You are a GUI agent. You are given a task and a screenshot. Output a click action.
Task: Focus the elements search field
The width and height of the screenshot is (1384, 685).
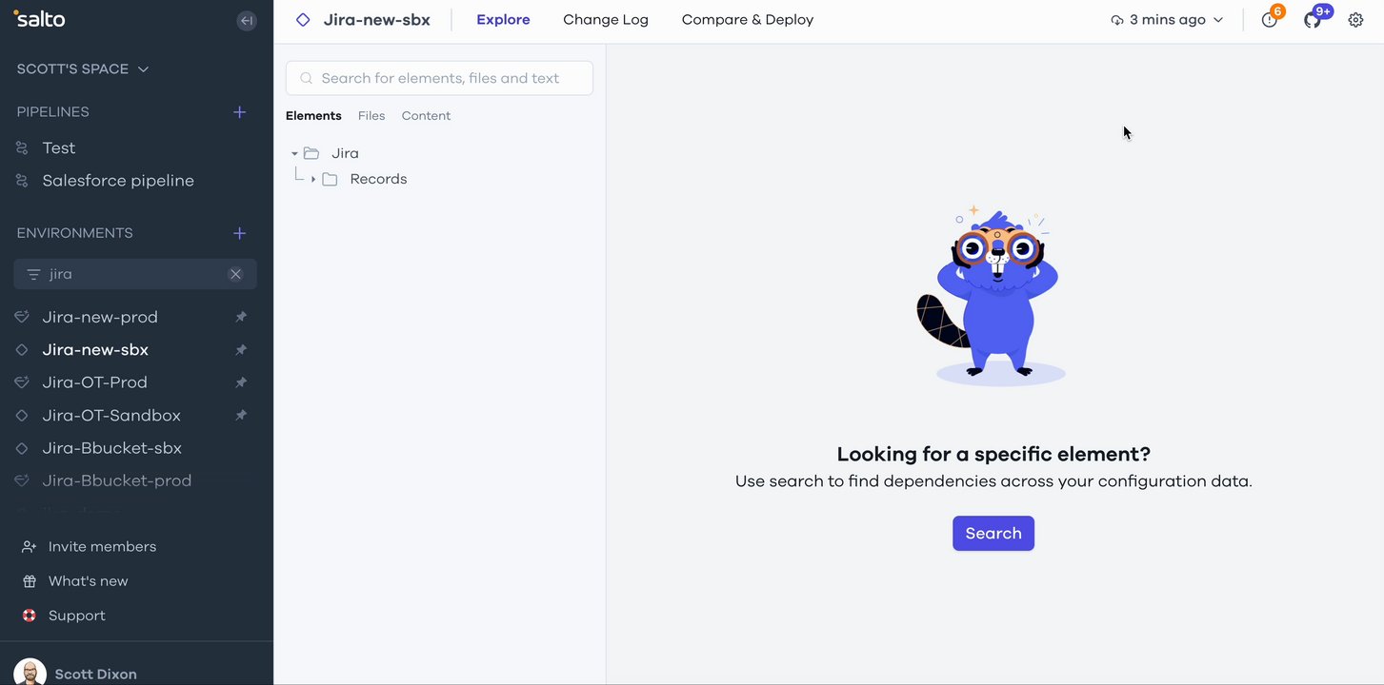coord(439,78)
